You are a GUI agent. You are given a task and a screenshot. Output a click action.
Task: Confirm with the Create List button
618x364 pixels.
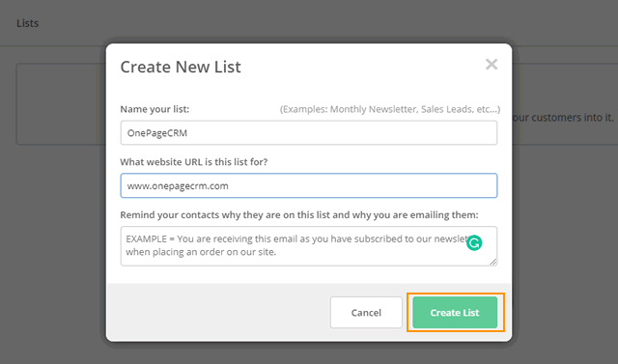[455, 313]
